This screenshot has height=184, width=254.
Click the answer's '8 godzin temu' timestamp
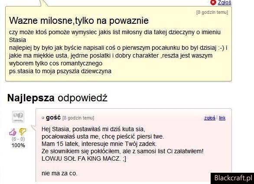pos(78,118)
